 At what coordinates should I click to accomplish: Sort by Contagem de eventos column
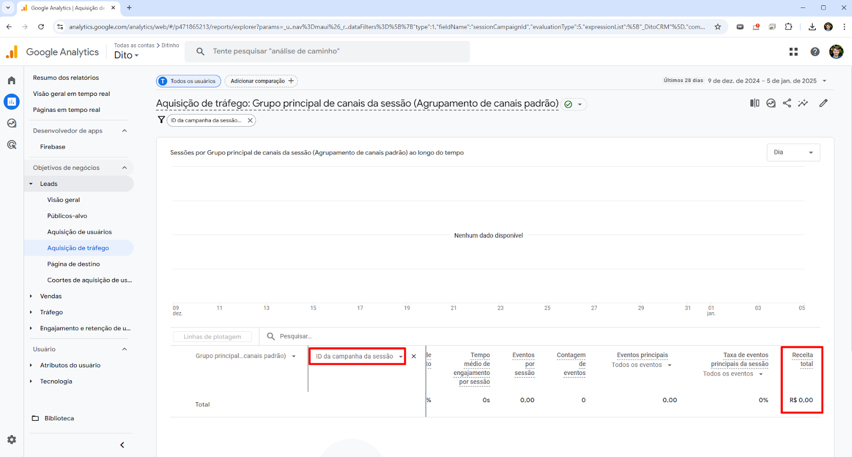click(571, 364)
